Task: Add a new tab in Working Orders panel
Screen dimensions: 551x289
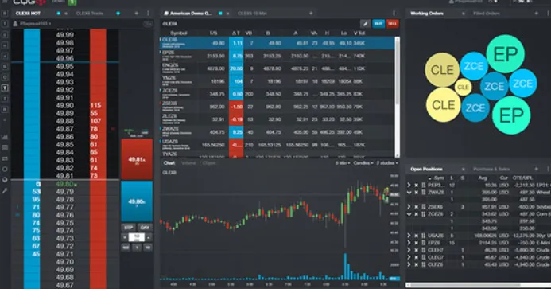Action: [536, 14]
